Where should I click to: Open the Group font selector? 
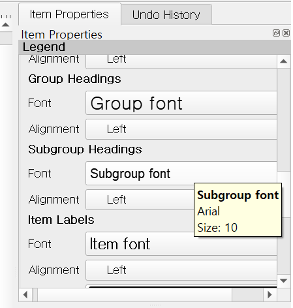click(181, 103)
